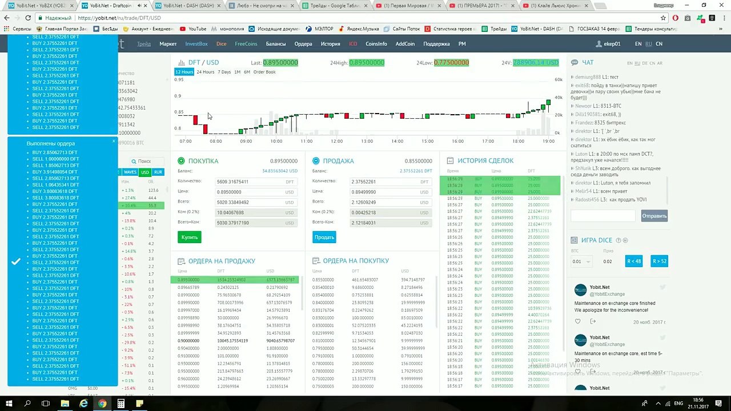The image size is (731, 411).
Task: Click the browser address bar URL
Action: 119,18
